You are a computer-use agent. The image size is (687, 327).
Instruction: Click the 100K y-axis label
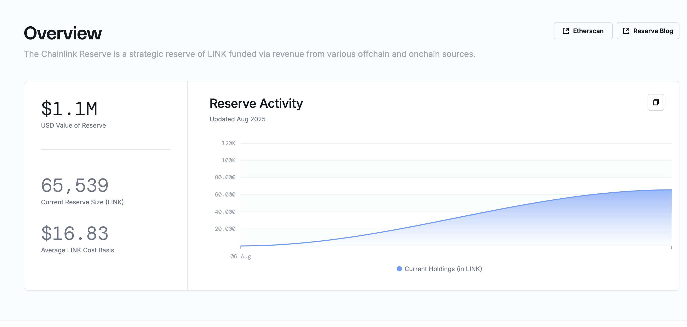[x=228, y=160]
